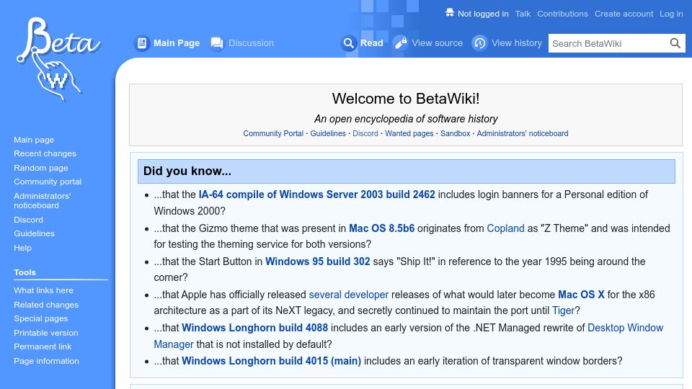Open the Copland link
This screenshot has height=389, width=692.
505,228
